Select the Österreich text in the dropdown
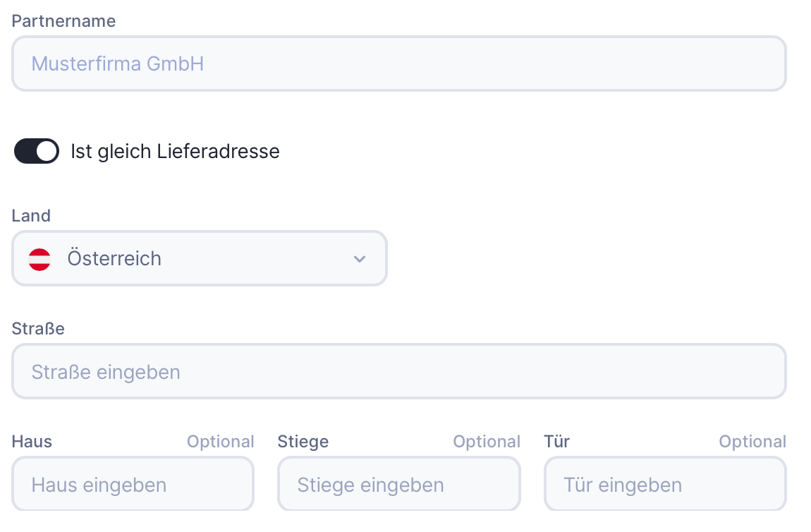Screen dimensions: 811x532 pyautogui.click(x=114, y=259)
